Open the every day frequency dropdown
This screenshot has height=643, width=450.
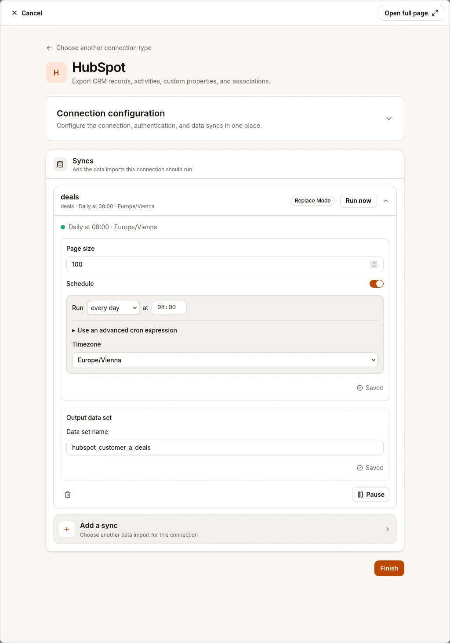(113, 308)
